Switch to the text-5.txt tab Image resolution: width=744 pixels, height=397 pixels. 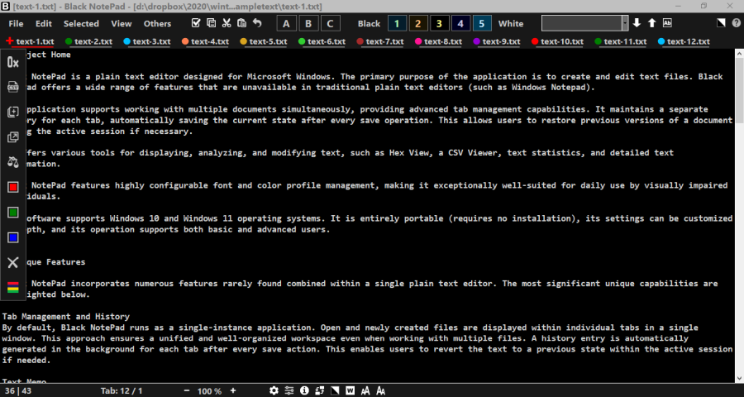(x=264, y=41)
